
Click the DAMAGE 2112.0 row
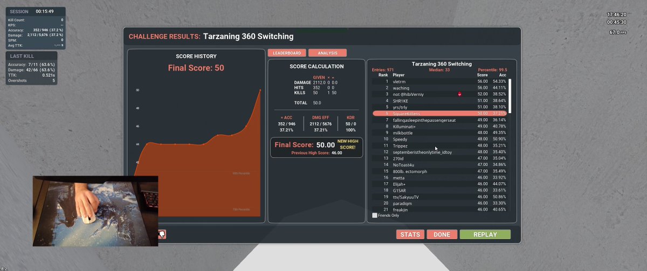point(315,82)
